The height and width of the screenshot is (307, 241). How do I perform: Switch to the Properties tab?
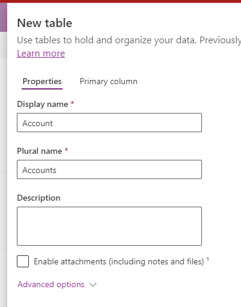click(x=42, y=82)
